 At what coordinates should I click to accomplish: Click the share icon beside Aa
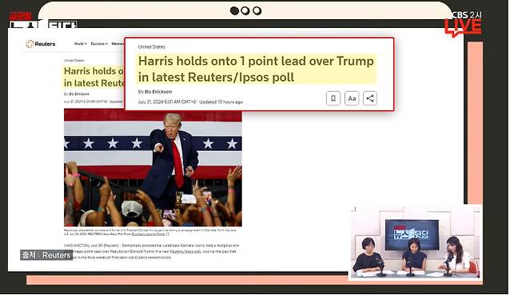point(369,98)
